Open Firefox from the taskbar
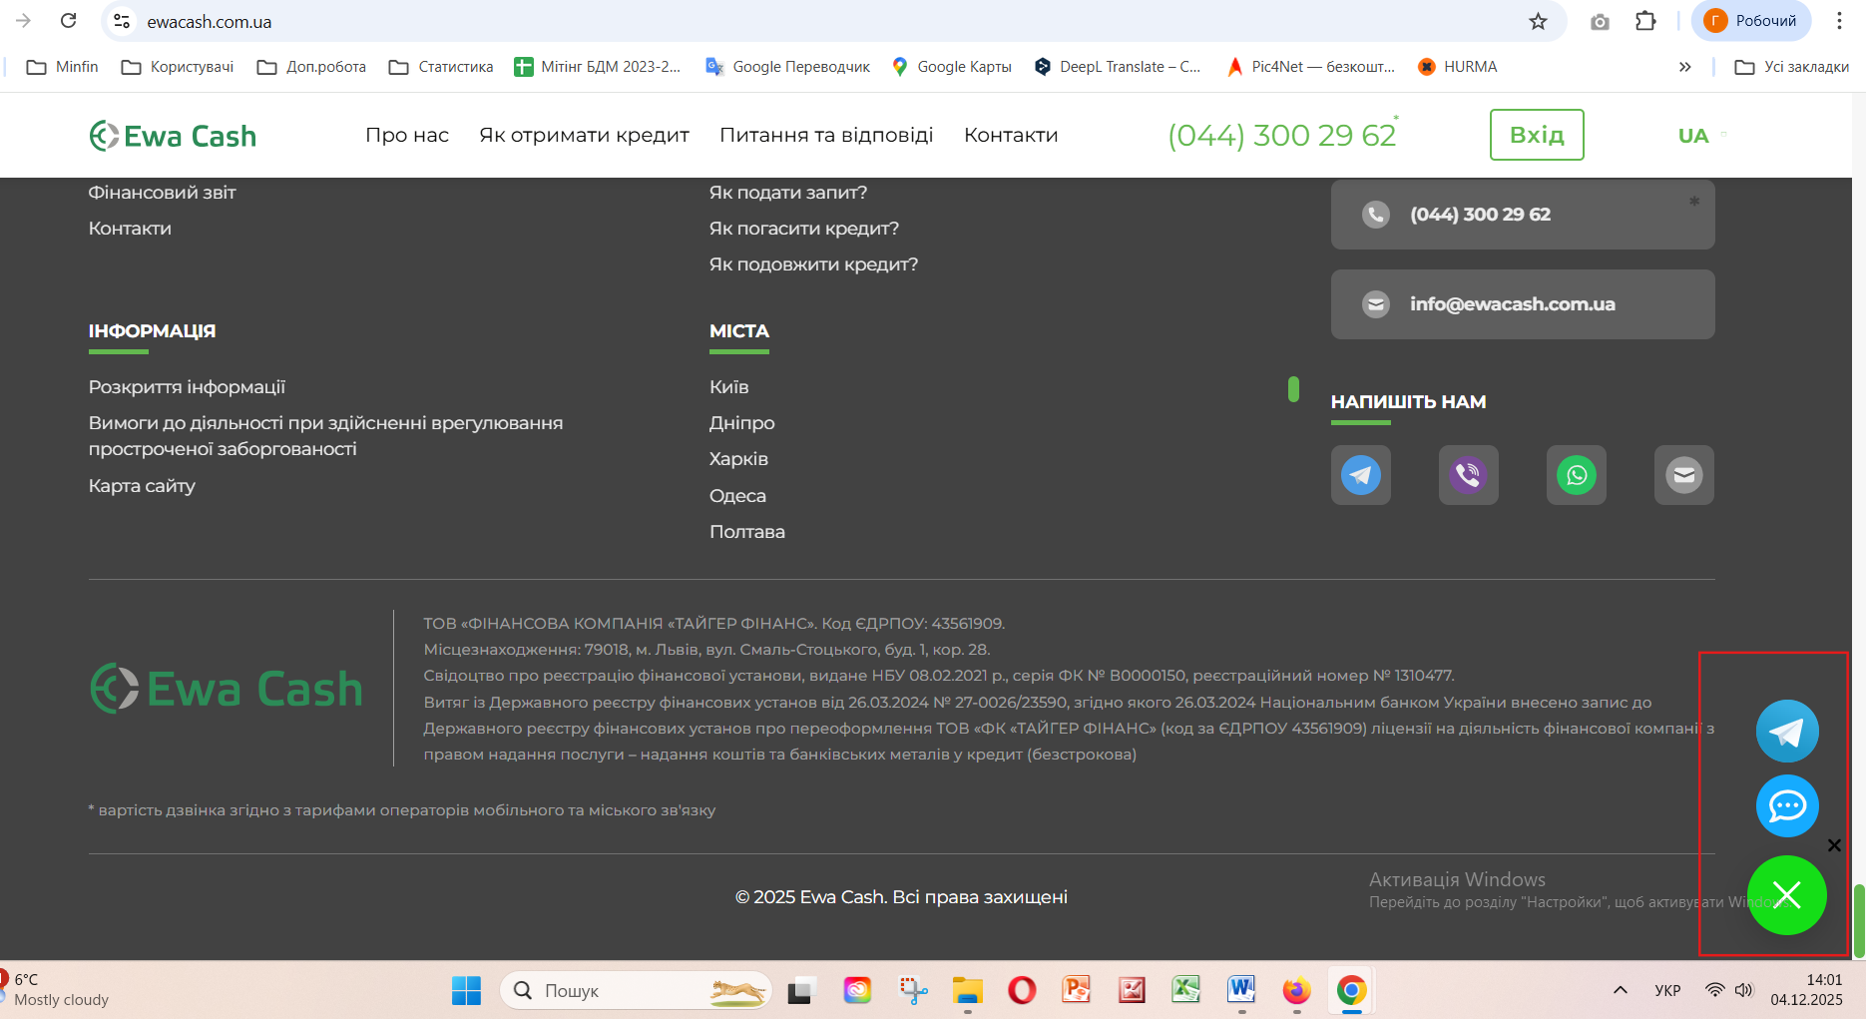Image resolution: width=1866 pixels, height=1019 pixels. pos(1296,990)
